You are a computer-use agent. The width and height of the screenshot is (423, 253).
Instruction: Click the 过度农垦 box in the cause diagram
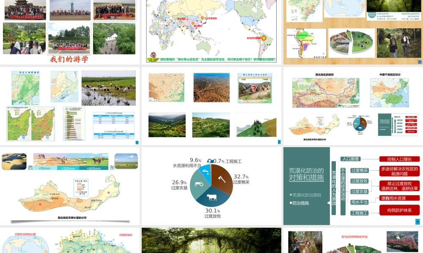click(359, 191)
